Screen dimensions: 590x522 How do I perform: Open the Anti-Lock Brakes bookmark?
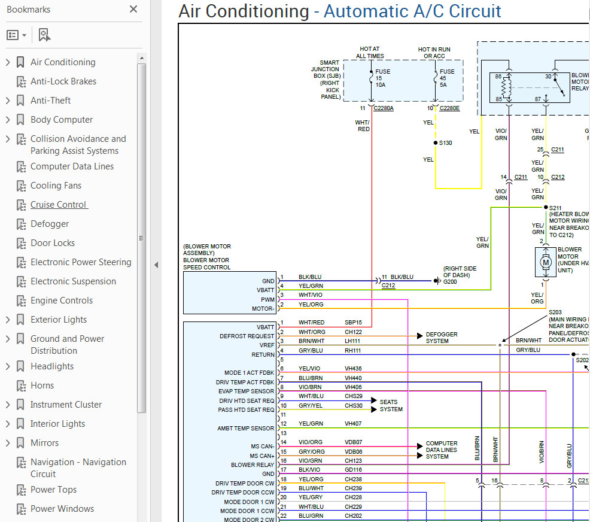coord(63,81)
